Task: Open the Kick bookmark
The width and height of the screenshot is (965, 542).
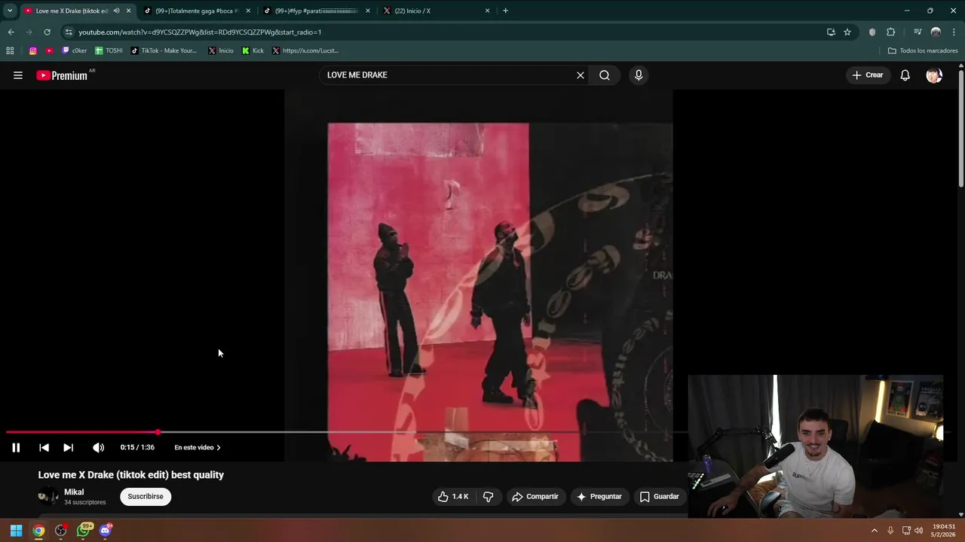Action: [253, 50]
